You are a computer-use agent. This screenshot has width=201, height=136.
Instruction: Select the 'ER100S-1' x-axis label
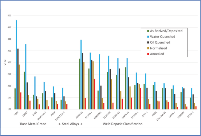pyautogui.click(x=135, y=115)
